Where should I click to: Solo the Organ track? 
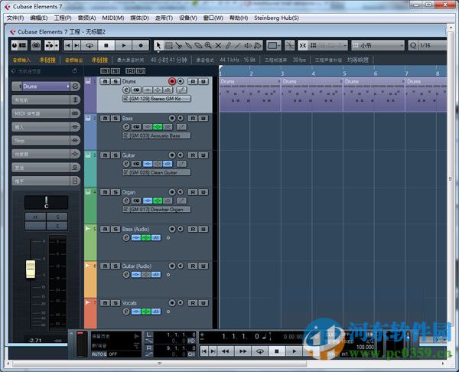116,192
